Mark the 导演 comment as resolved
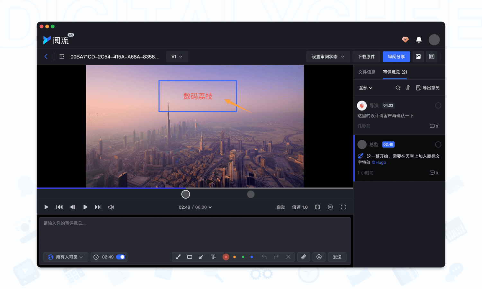Screen dimensions: 482x289 (438, 106)
